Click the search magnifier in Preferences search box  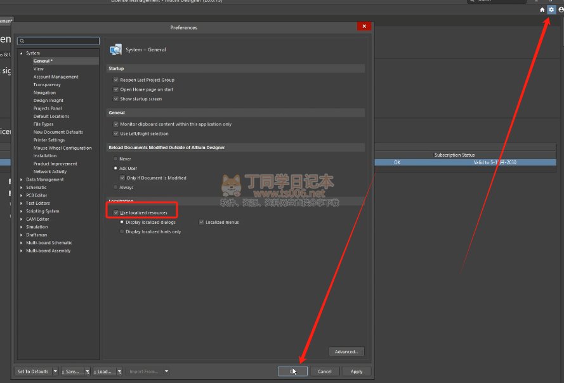click(22, 41)
